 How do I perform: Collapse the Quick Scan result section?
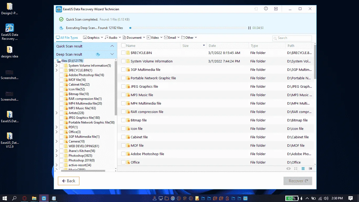[x=112, y=46]
